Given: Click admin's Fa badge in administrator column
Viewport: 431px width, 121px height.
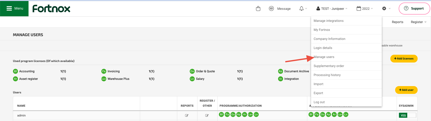Looking at the screenshot, I should [x=317, y=114].
